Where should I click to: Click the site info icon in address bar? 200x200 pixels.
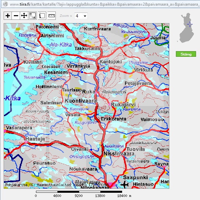(x=4, y=5)
